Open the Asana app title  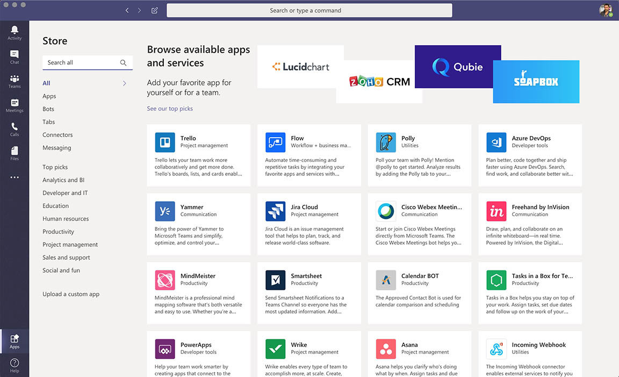pyautogui.click(x=409, y=345)
